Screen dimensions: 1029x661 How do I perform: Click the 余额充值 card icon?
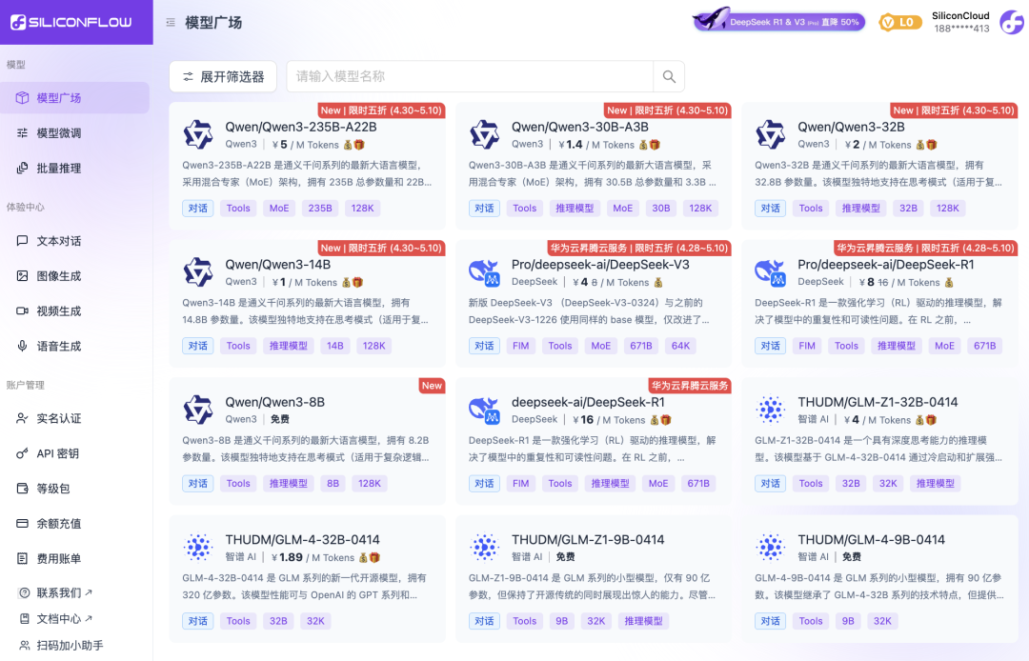pos(22,523)
